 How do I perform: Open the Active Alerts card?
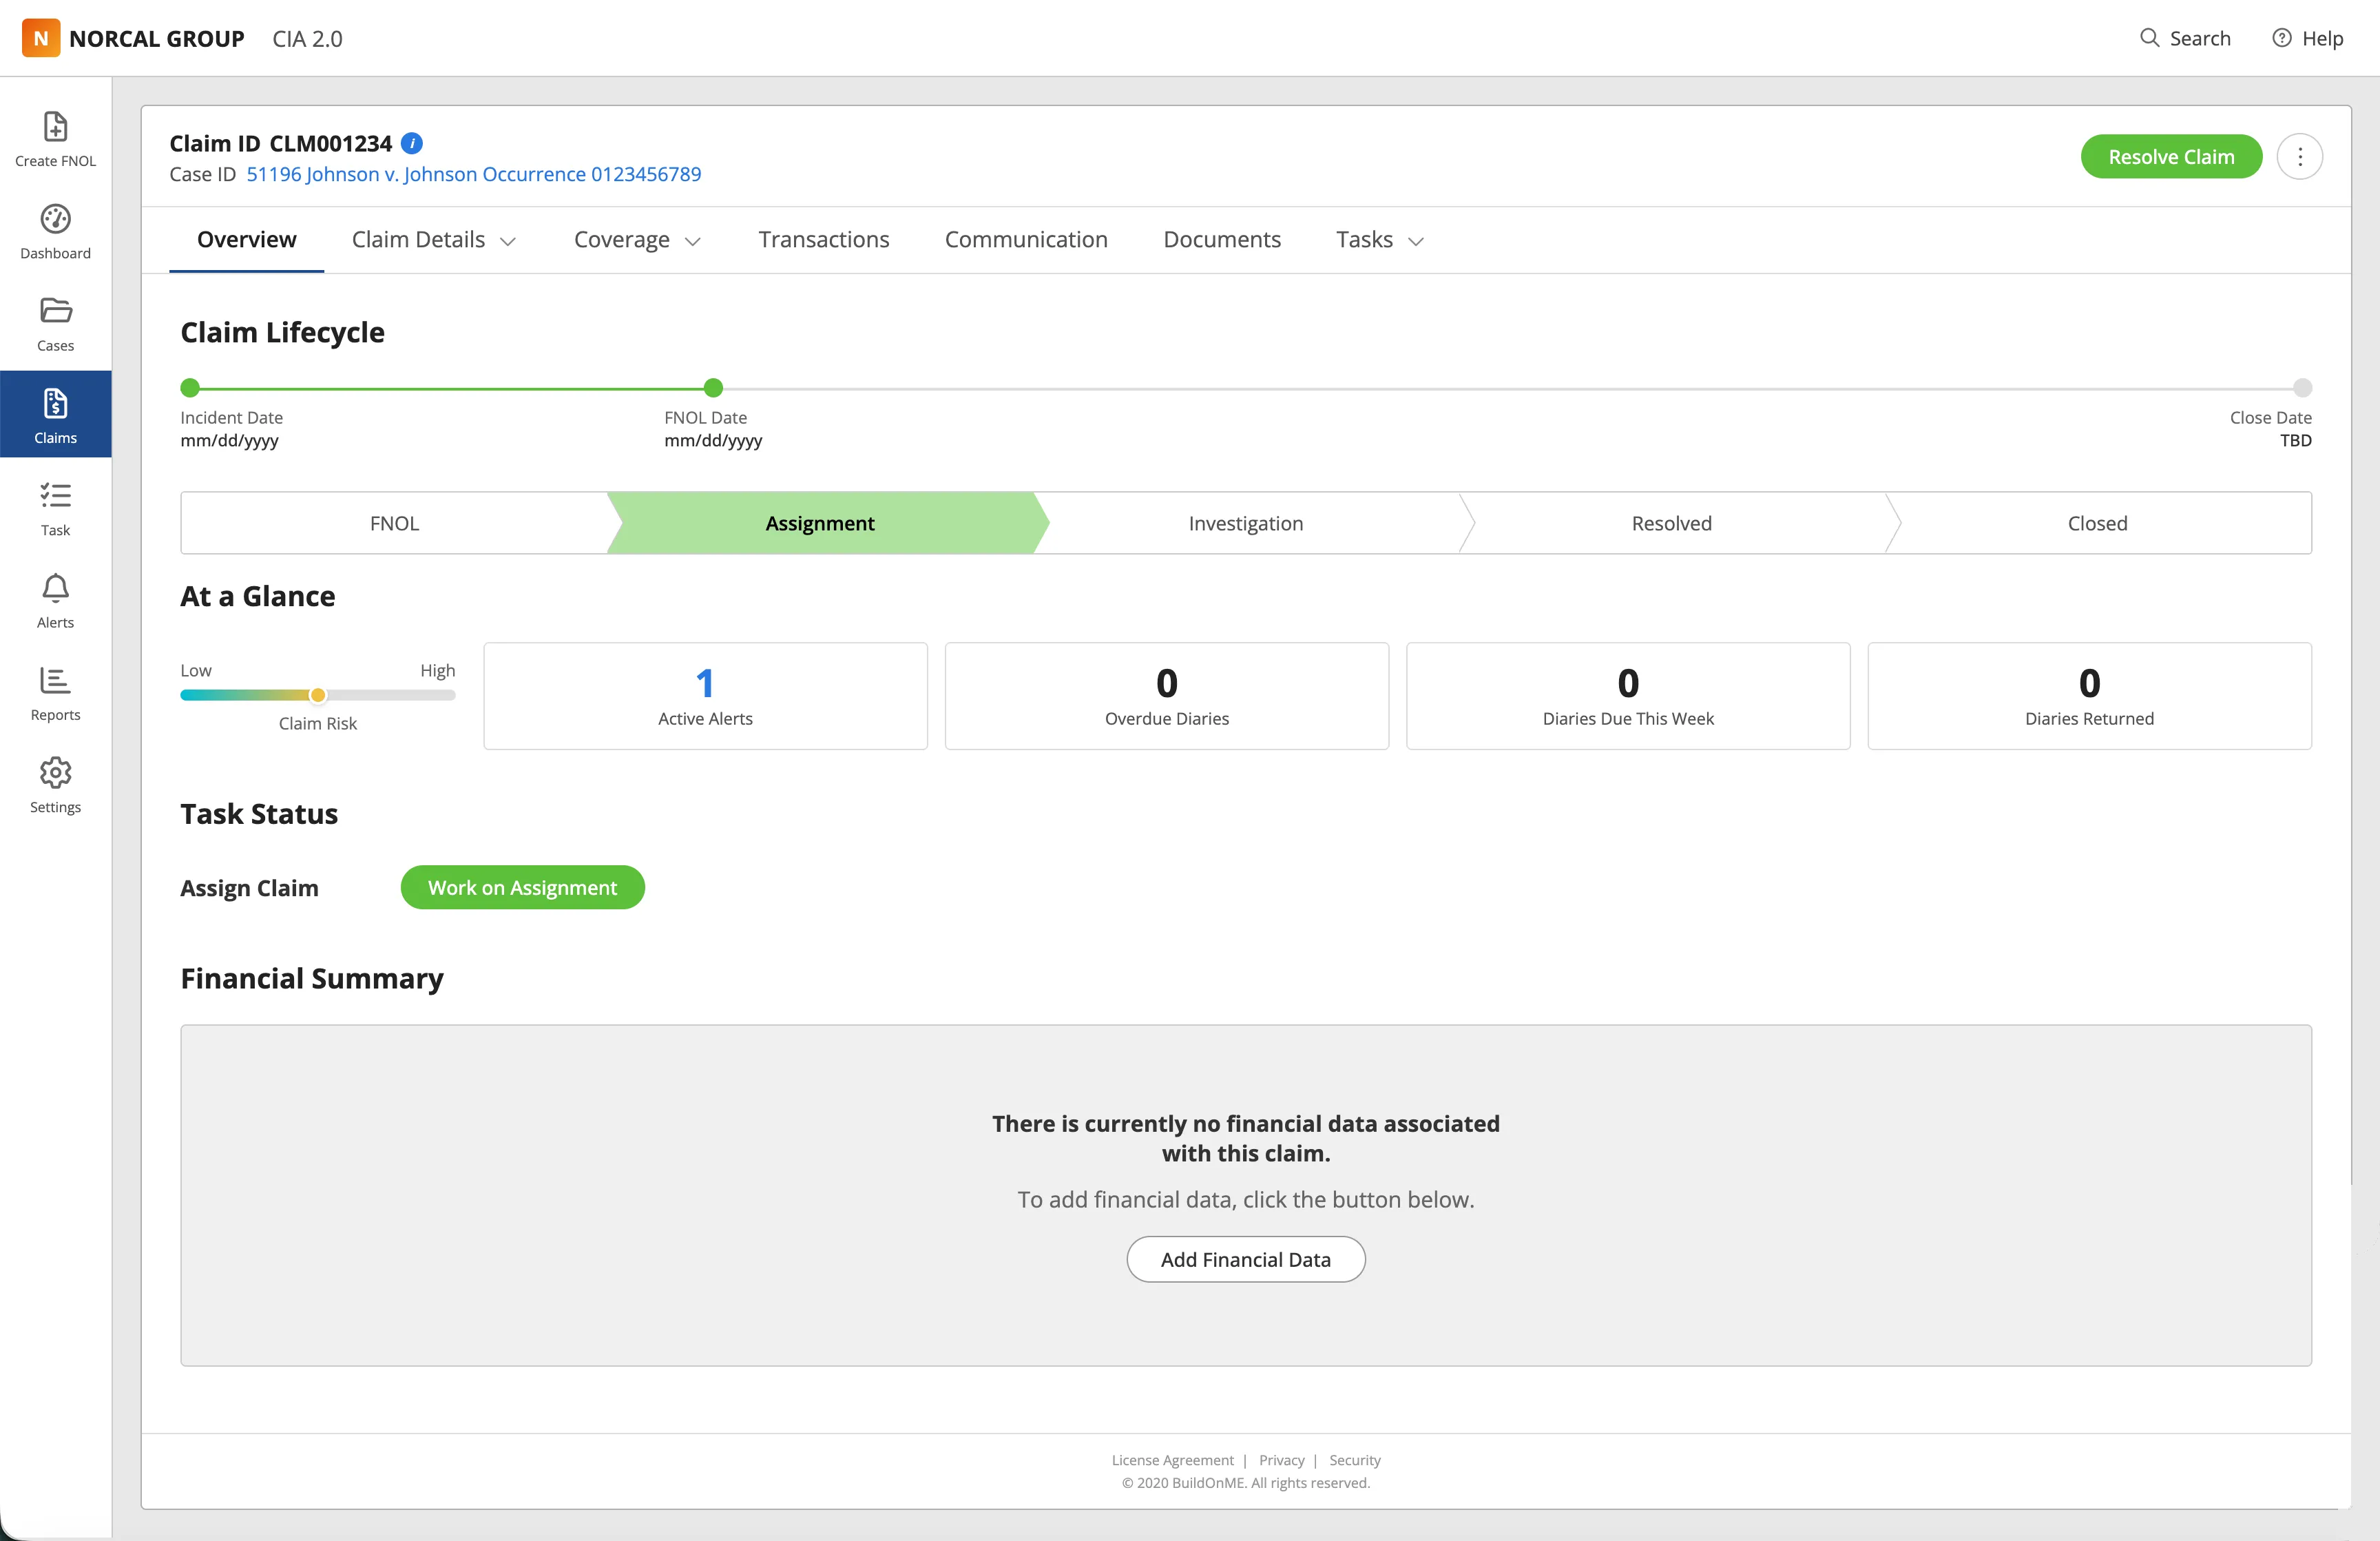(705, 696)
